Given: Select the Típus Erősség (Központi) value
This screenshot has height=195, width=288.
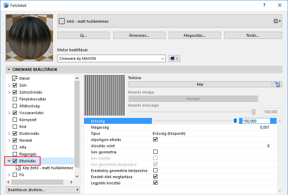Looking at the screenshot, I should 169,133.
